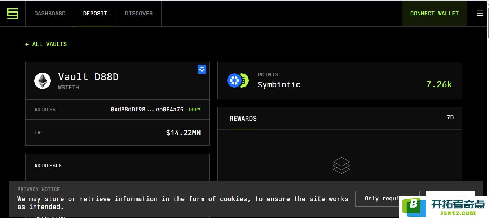Switch to the Rewards tab
The width and height of the screenshot is (489, 218).
tap(243, 119)
